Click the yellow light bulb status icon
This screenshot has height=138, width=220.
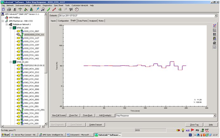coord(183,130)
